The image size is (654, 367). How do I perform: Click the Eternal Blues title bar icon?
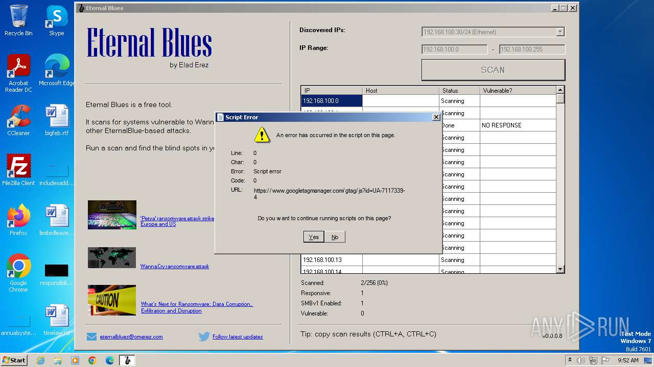(81, 8)
